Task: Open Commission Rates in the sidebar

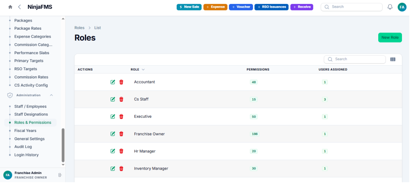Action: [31, 77]
